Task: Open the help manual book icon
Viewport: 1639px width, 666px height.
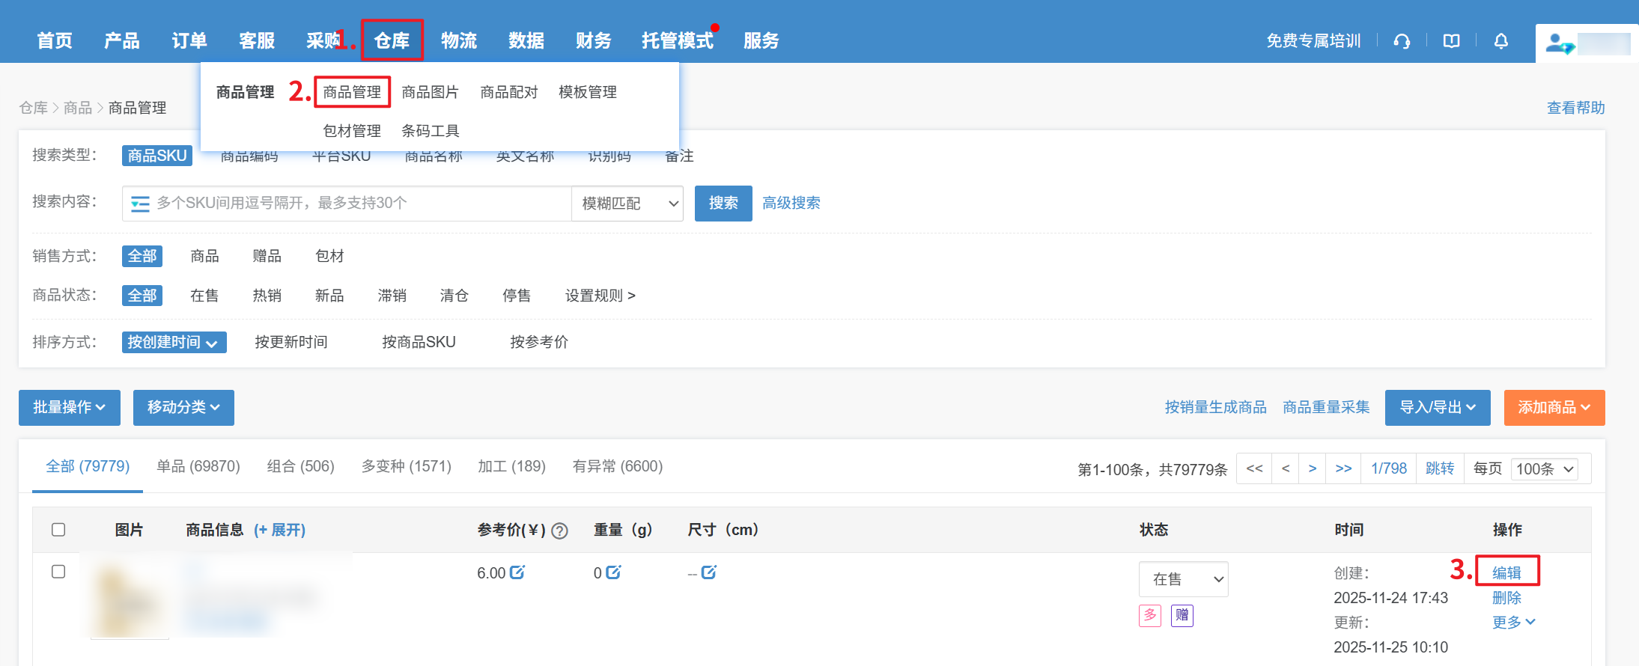Action: [x=1451, y=41]
